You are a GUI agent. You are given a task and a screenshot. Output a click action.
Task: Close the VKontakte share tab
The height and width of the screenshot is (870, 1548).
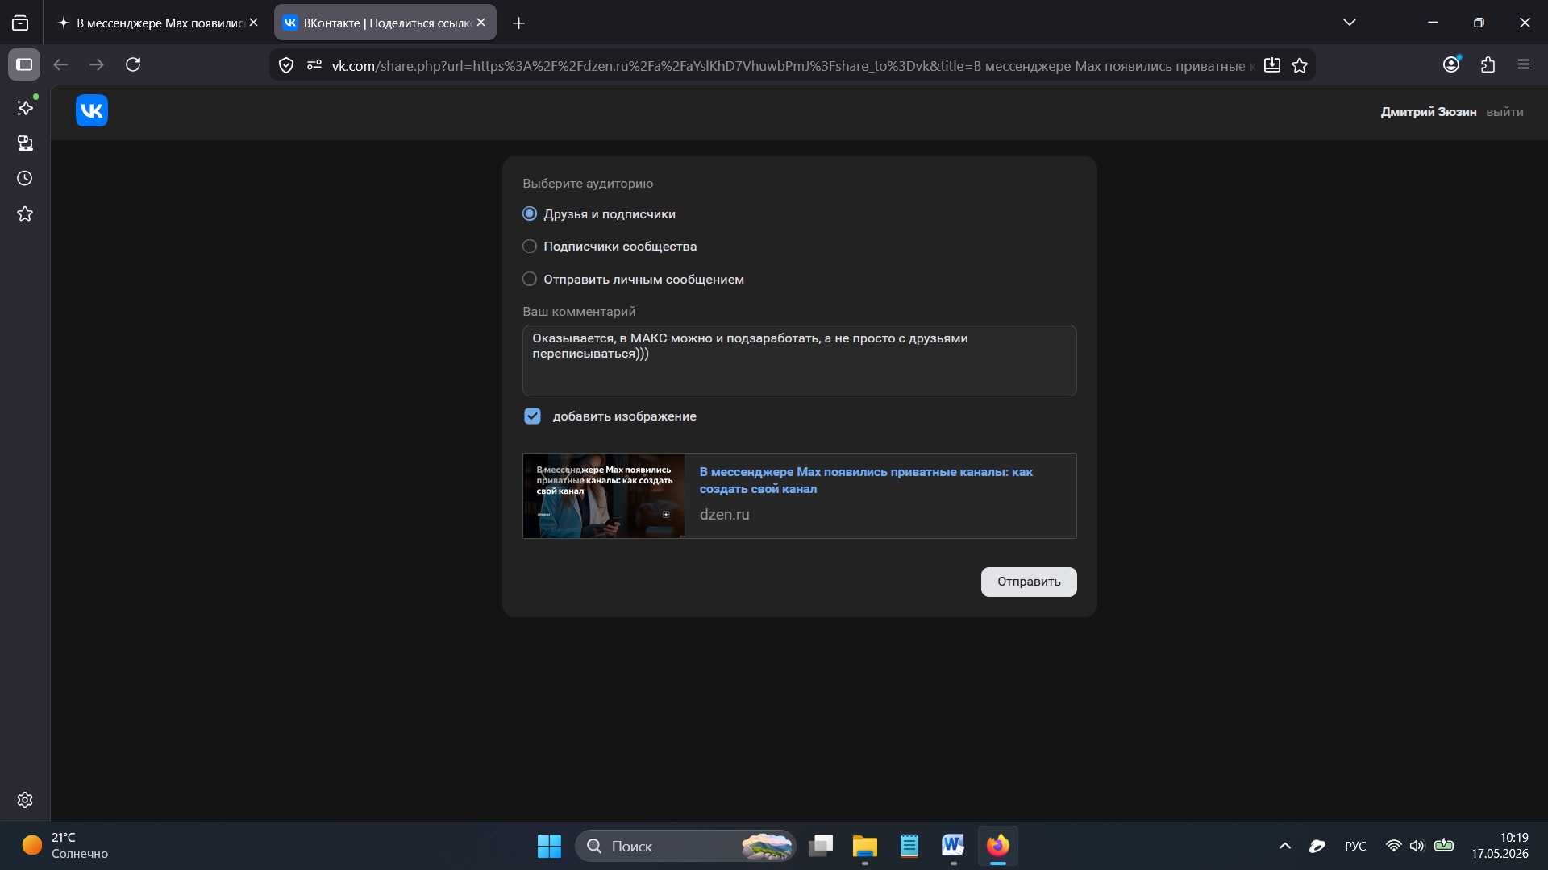click(x=481, y=23)
